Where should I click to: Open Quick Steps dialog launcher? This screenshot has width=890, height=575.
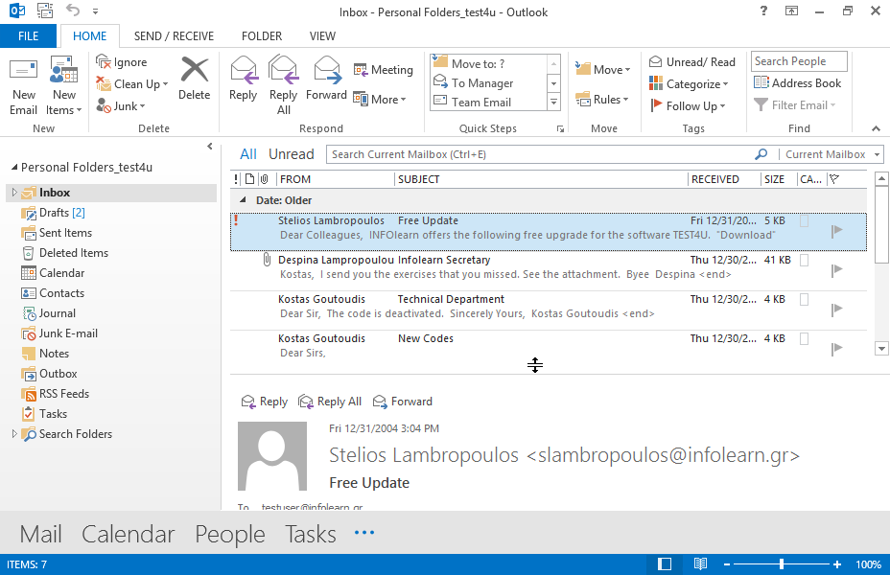coord(560,129)
